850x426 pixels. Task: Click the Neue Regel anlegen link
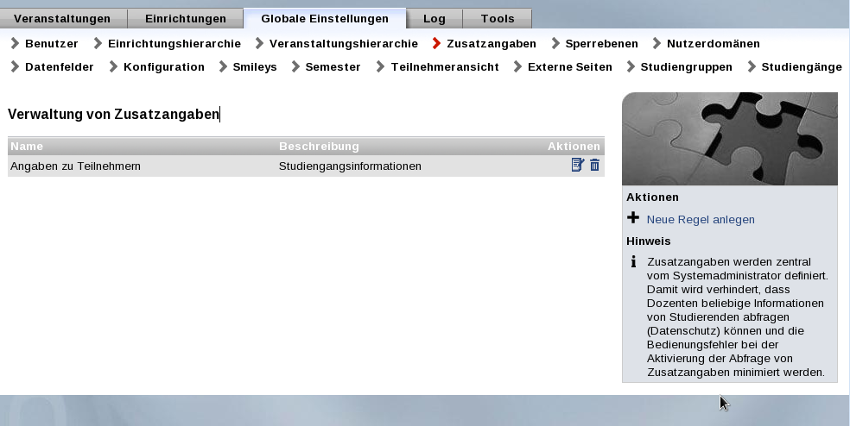coord(701,219)
